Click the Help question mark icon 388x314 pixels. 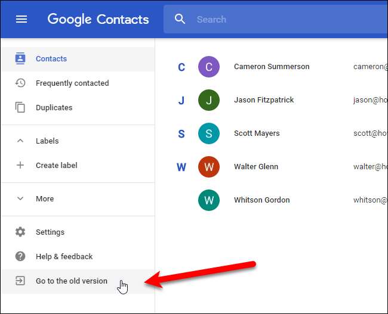point(20,256)
